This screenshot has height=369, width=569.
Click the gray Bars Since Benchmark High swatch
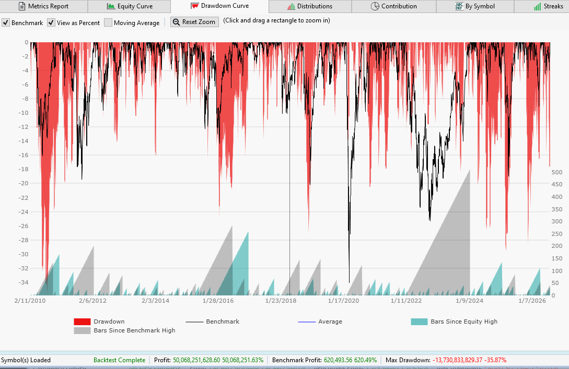pyautogui.click(x=82, y=330)
